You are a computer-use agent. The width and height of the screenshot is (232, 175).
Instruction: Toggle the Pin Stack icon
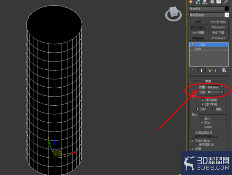[193, 70]
